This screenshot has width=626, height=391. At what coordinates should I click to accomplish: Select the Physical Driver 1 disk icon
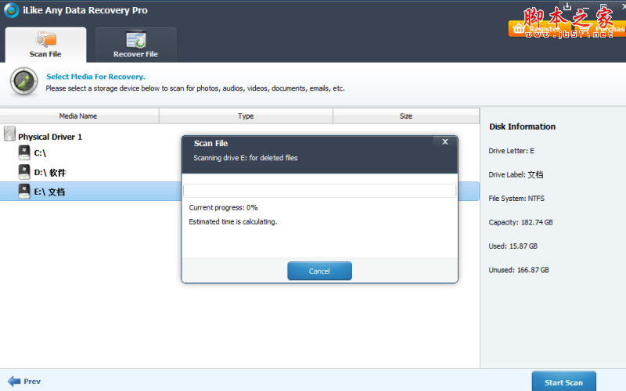coord(9,134)
